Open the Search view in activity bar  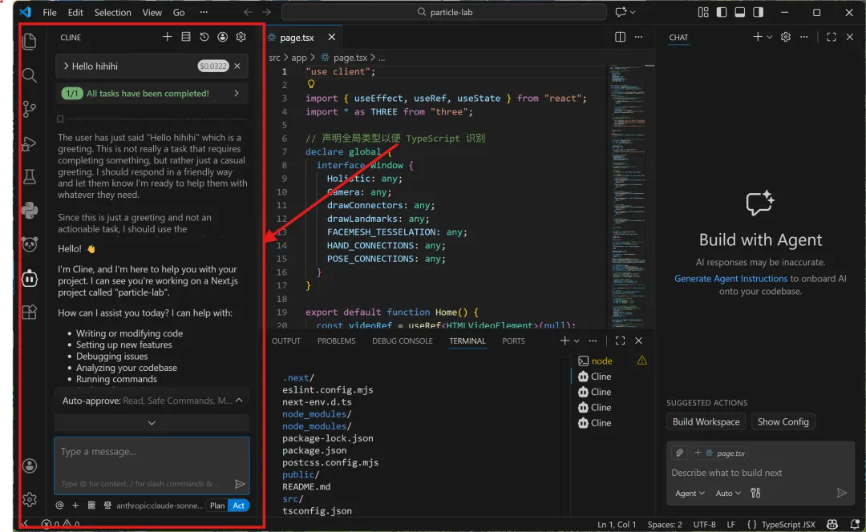(x=30, y=75)
